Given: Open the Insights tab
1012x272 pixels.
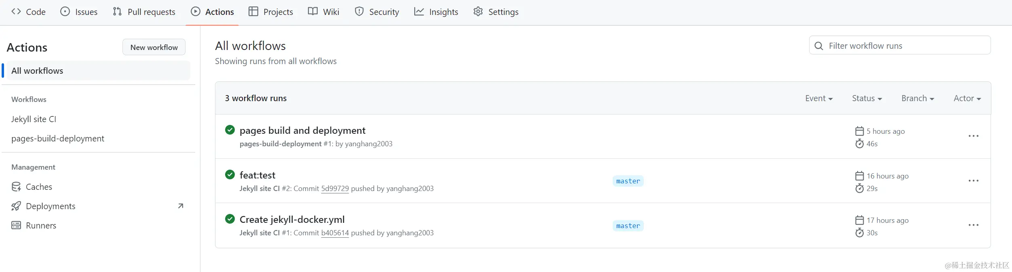Looking at the screenshot, I should pos(436,12).
